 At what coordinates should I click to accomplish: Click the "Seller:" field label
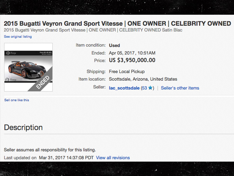pos(99,87)
